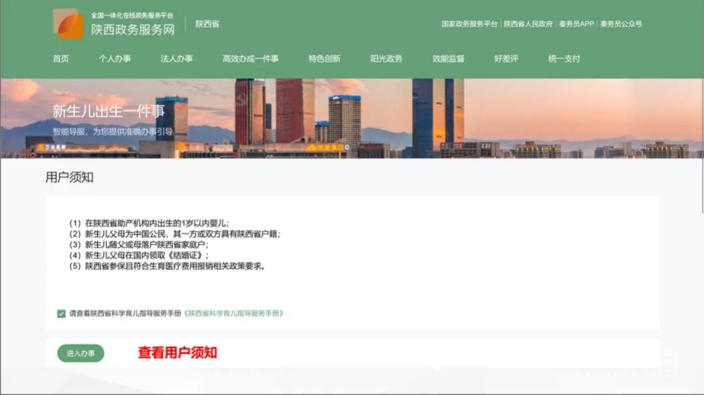Open 高效办成一件事 menu item
This screenshot has height=395, width=704.
(x=250, y=59)
